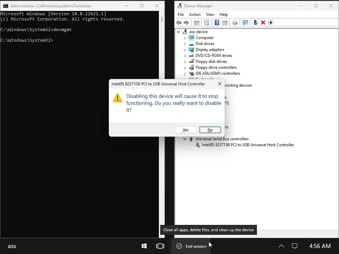Viewport: 339px width, 254px height.
Task: Select the ass-device computer node icon
Action: 185,32
